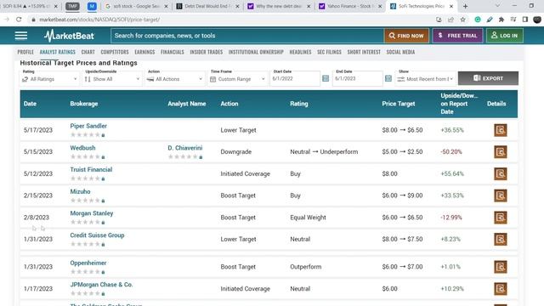Switch to the Earnings tab
544x306 pixels.
point(144,52)
